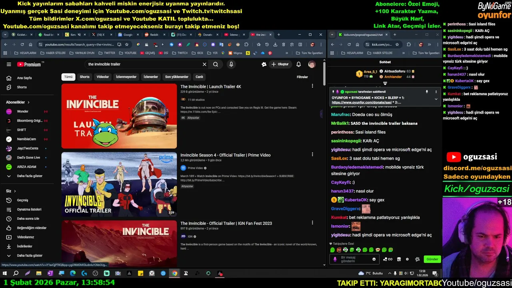The height and width of the screenshot is (288, 512).
Task: Open the YouTube account avatar menu
Action: 312,64
